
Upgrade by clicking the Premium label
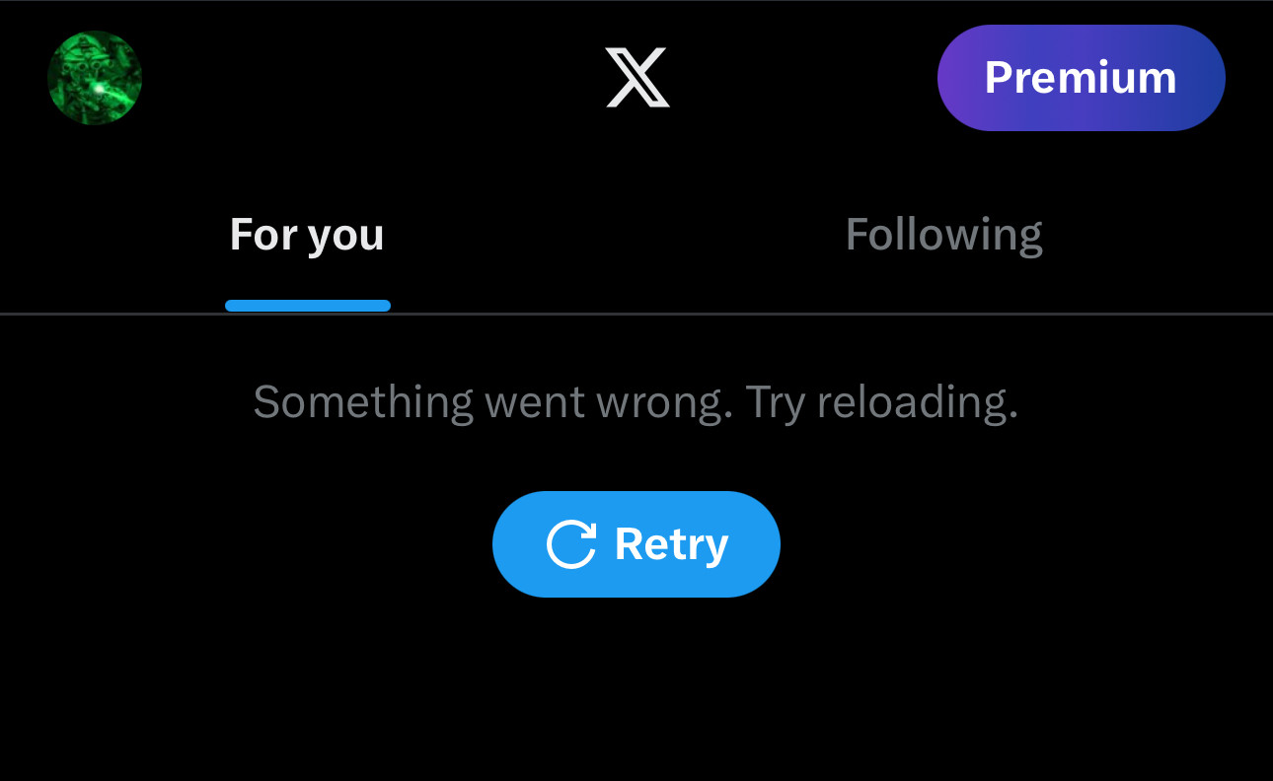1081,78
